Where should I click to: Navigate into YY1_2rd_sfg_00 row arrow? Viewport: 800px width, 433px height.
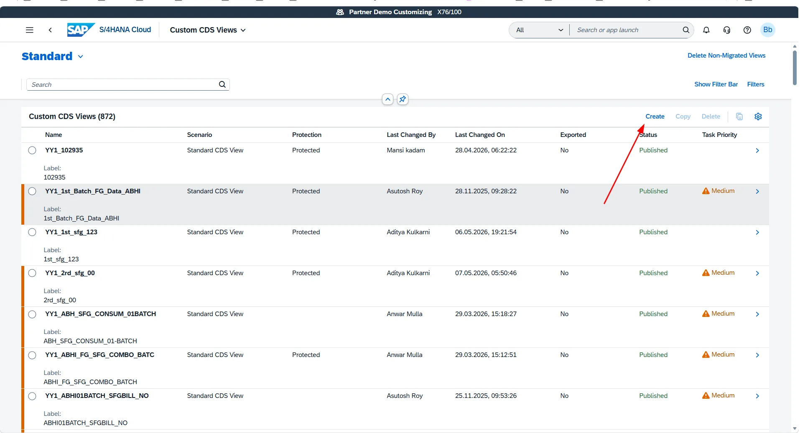757,273
